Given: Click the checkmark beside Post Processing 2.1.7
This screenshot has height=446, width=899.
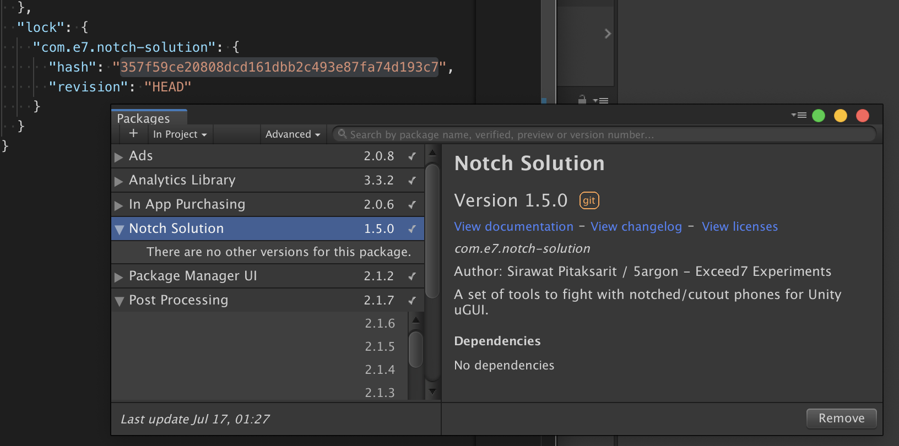Looking at the screenshot, I should point(411,301).
